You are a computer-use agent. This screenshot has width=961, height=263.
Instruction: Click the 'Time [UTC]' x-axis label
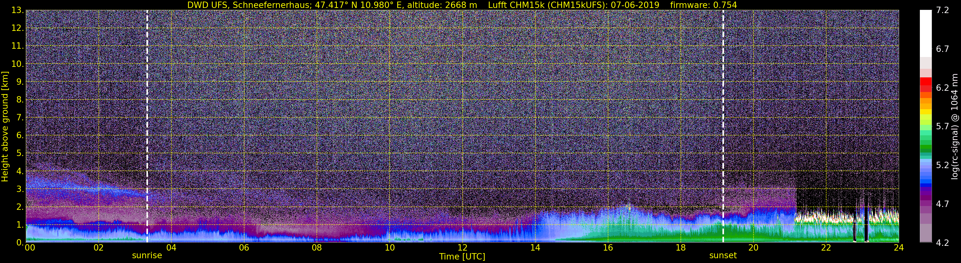click(x=462, y=257)
